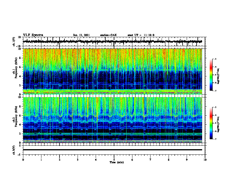Image resolution: width=231 pixels, height=179 pixels.
Task: Click the "4" kHz tick on ch.2 spectrogram
Action: [x=20, y=125]
